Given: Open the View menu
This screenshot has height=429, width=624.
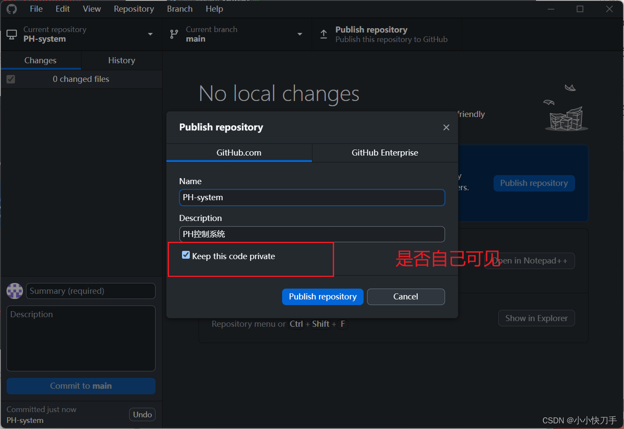Looking at the screenshot, I should pyautogui.click(x=92, y=9).
